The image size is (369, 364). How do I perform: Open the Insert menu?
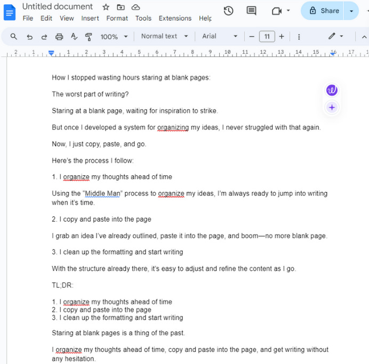click(90, 18)
